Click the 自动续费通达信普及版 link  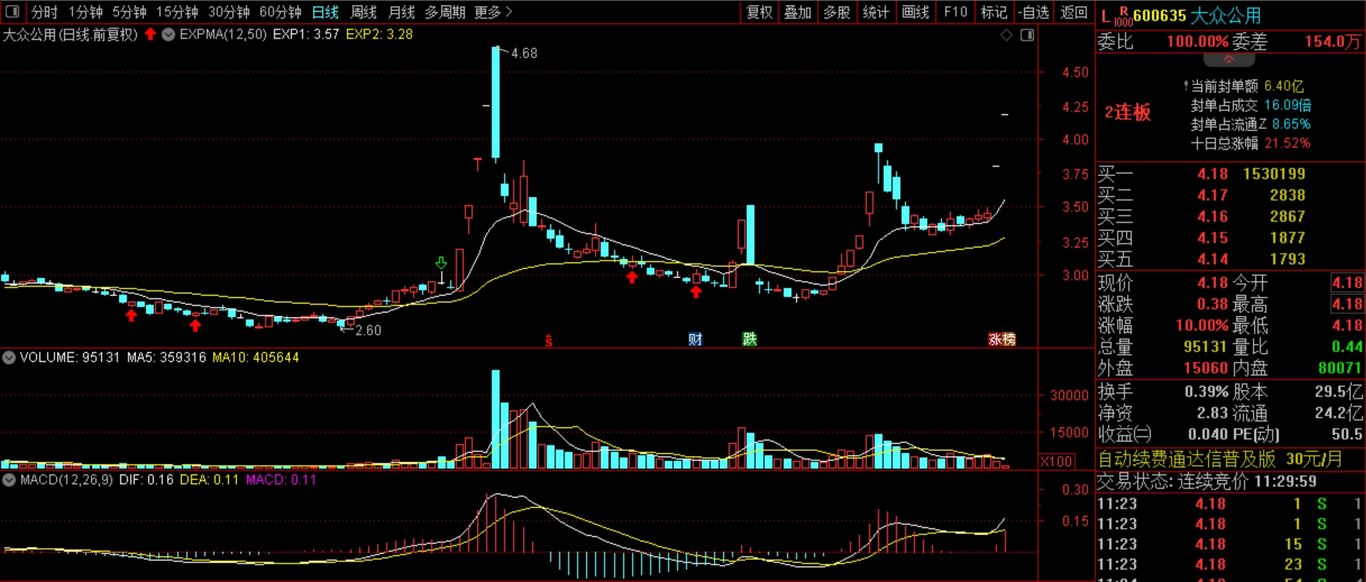(x=1186, y=459)
